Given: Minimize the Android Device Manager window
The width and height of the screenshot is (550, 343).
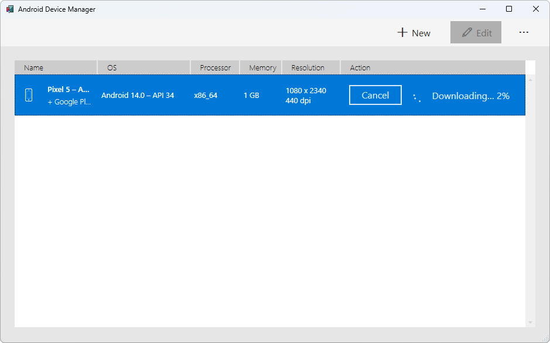Looking at the screenshot, I should [x=483, y=9].
